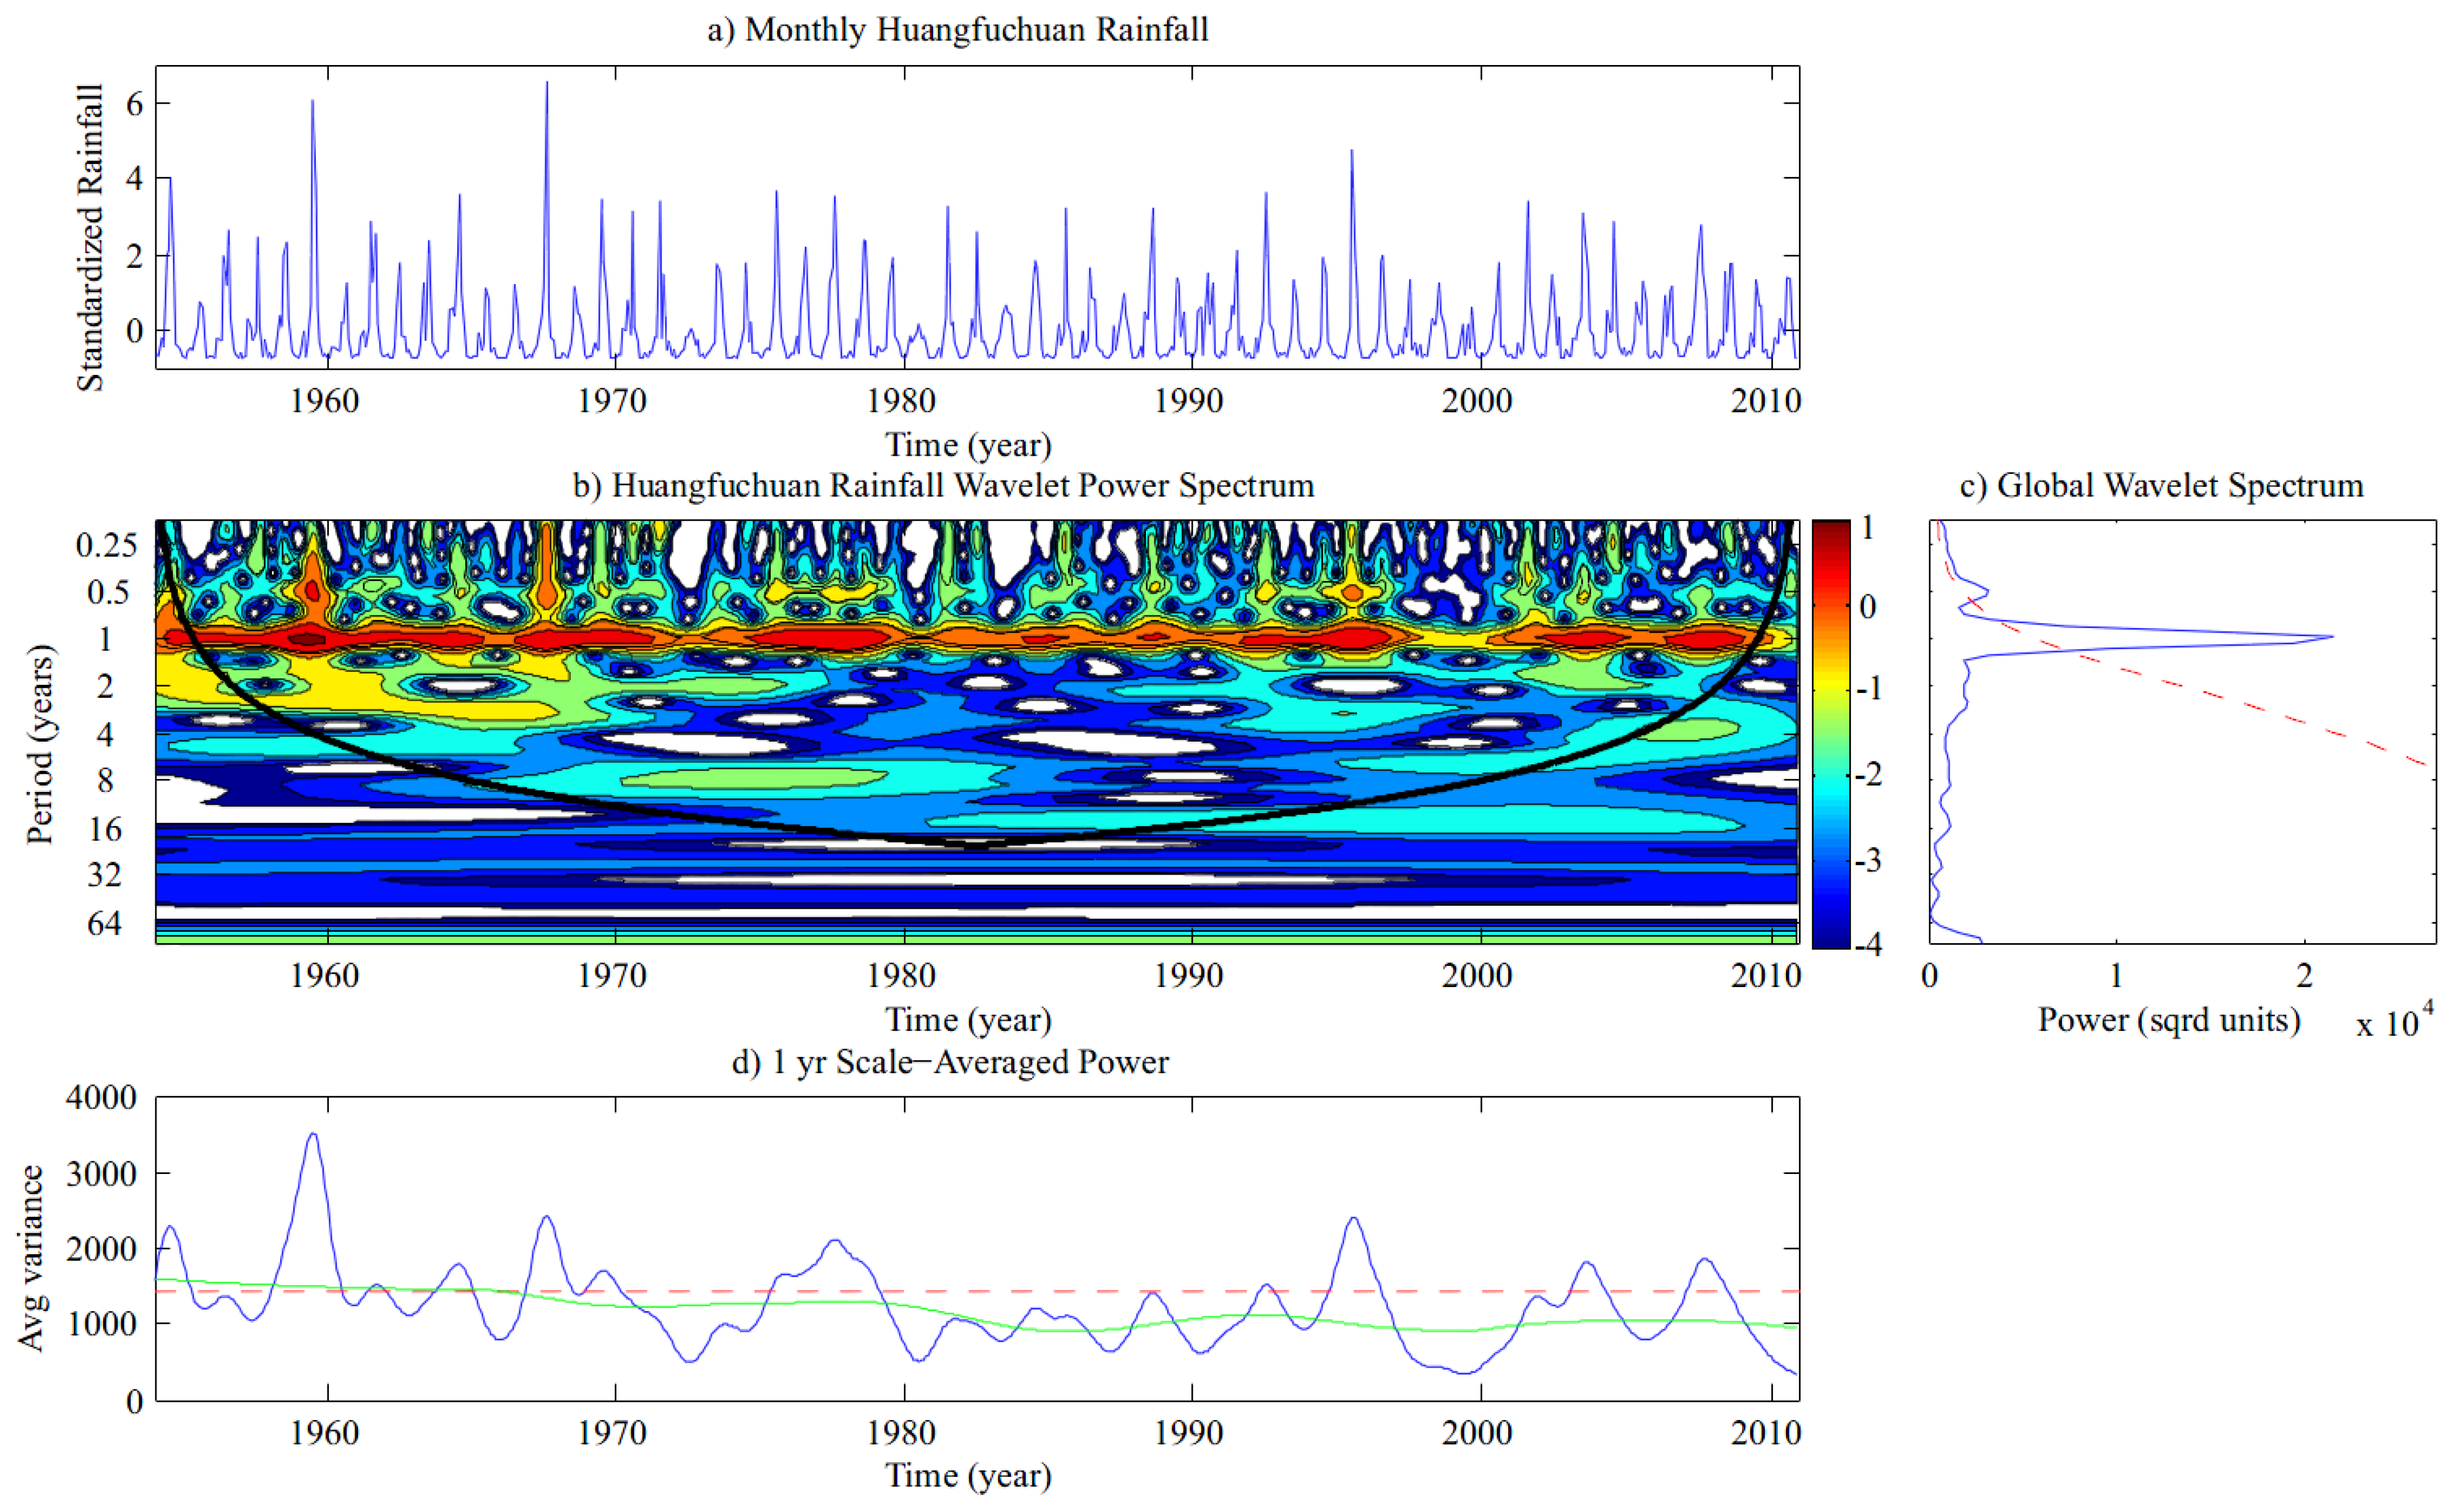Screen dimensions: 2446x1512
Task: Click the red dashed significance line in panel d
Action: 977,1291
